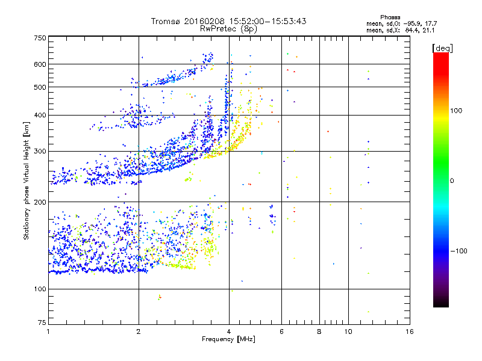482x361 pixels.
Task: Select the 'mean, sd,X: 84.4, 21.1' line
Action: (400, 30)
